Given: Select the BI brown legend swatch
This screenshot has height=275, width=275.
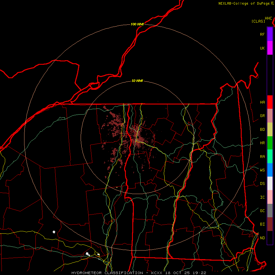Looking at the screenshot, I should (x=270, y=224).
